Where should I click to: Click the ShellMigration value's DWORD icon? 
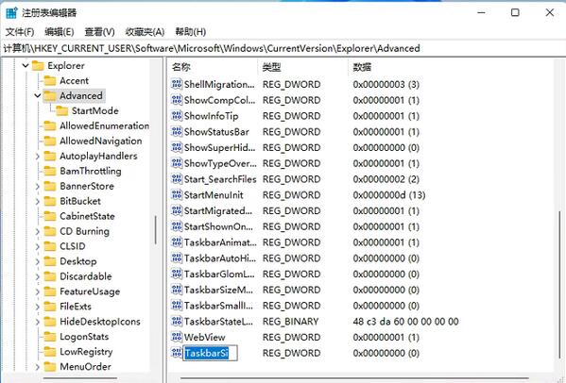pos(177,84)
